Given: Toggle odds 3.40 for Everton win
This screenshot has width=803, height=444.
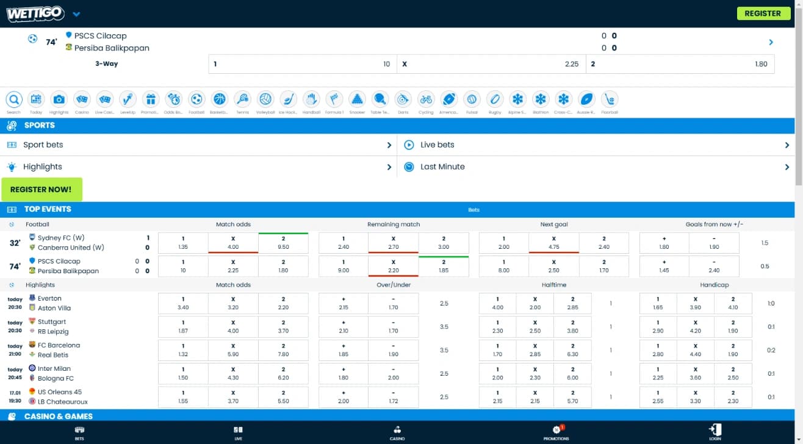Looking at the screenshot, I should [183, 303].
